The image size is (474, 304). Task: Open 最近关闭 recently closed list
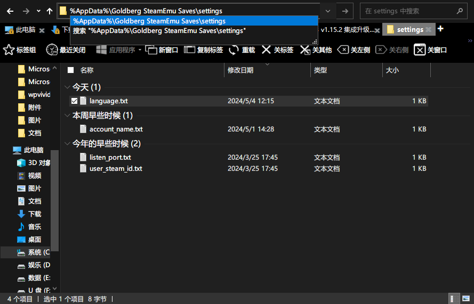tap(66, 50)
